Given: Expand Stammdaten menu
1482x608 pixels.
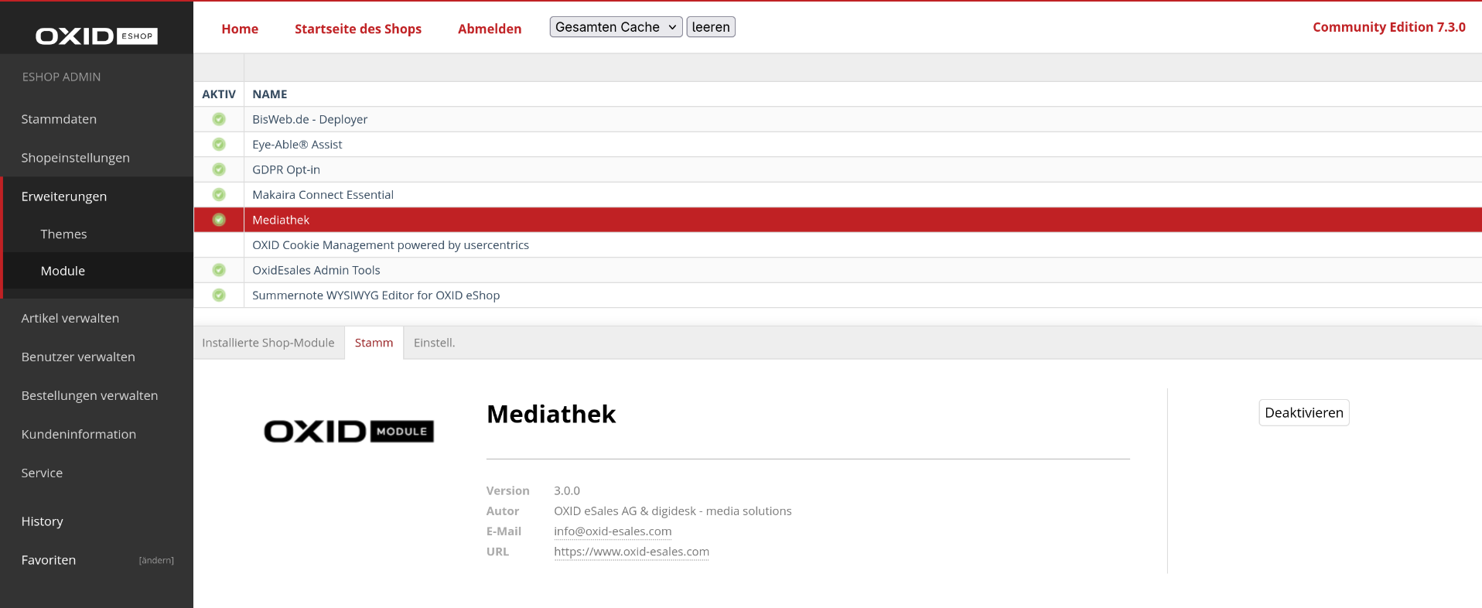Looking at the screenshot, I should tap(59, 119).
